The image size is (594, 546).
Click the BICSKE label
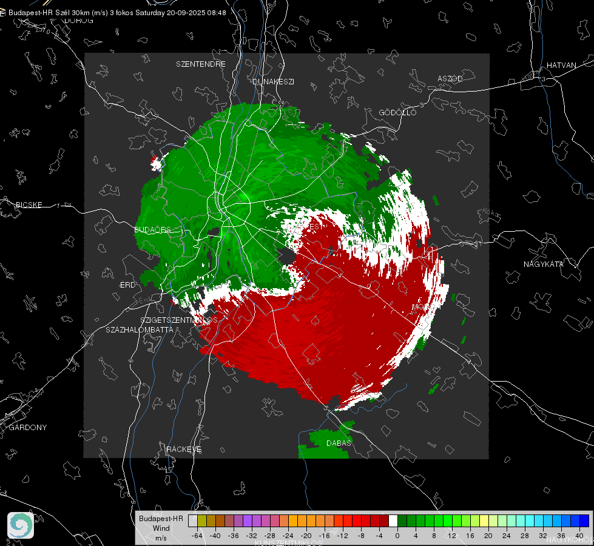(x=29, y=204)
